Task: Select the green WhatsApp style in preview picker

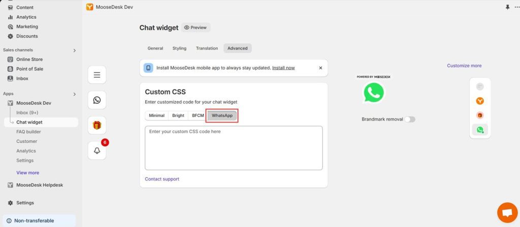Action: 480,130
